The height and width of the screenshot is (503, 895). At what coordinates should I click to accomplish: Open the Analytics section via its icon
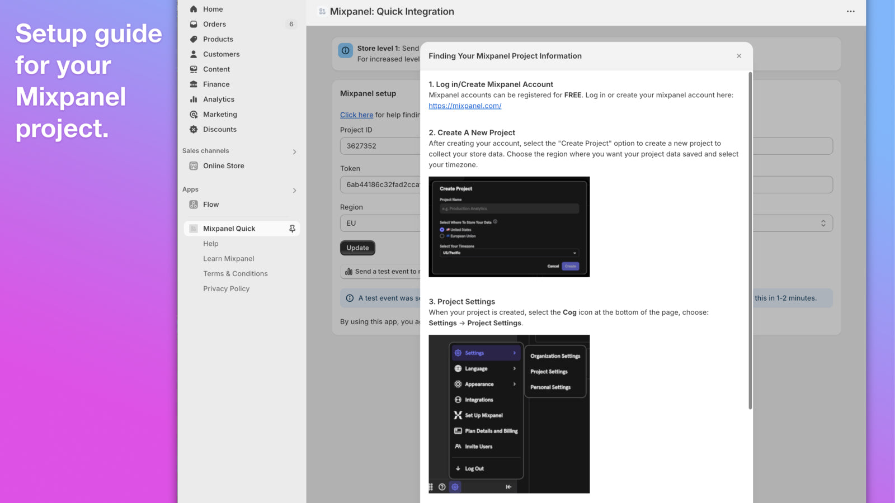click(x=193, y=99)
